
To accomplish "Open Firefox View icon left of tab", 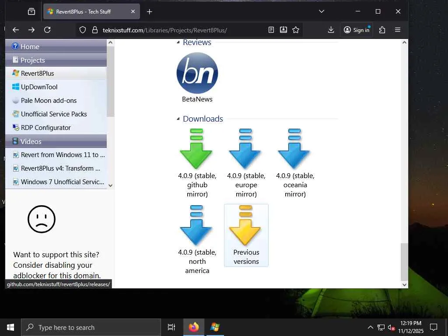I will 31,12.
